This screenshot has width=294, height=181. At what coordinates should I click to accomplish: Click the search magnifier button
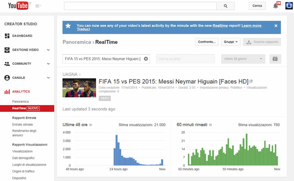(225, 6)
